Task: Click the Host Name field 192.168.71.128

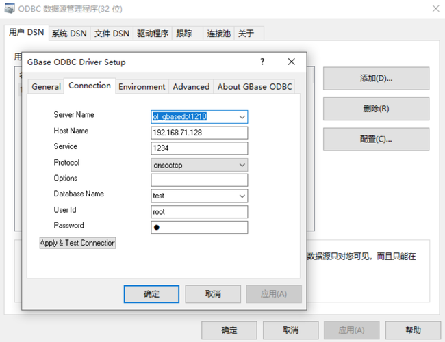Action: coord(199,133)
